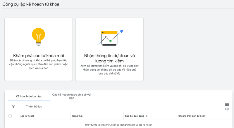Open the columns (Cột) icon button
This screenshot has height=128, width=234.
point(227,106)
